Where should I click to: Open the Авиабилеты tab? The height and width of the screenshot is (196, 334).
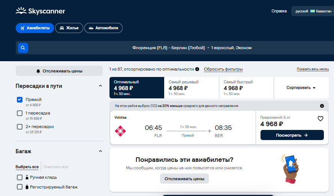35,28
